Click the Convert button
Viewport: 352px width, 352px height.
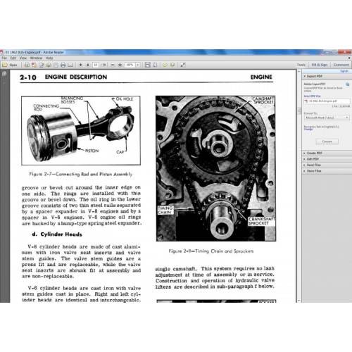(x=327, y=142)
